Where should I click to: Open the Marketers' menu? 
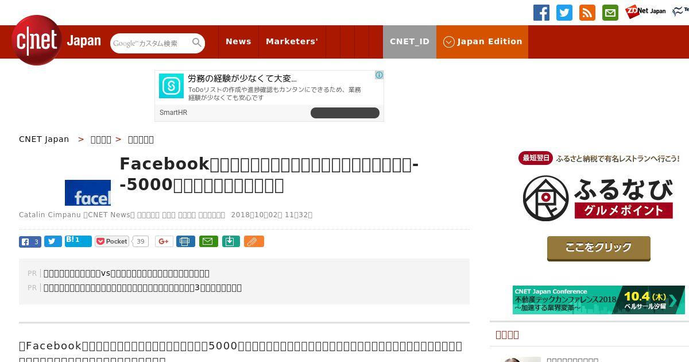pos(292,41)
